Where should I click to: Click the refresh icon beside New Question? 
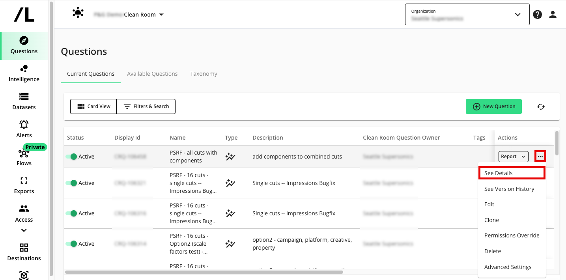pyautogui.click(x=541, y=106)
